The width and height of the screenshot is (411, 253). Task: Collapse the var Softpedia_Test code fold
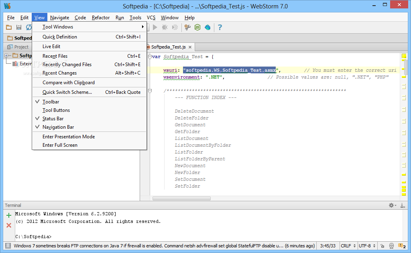click(150, 57)
